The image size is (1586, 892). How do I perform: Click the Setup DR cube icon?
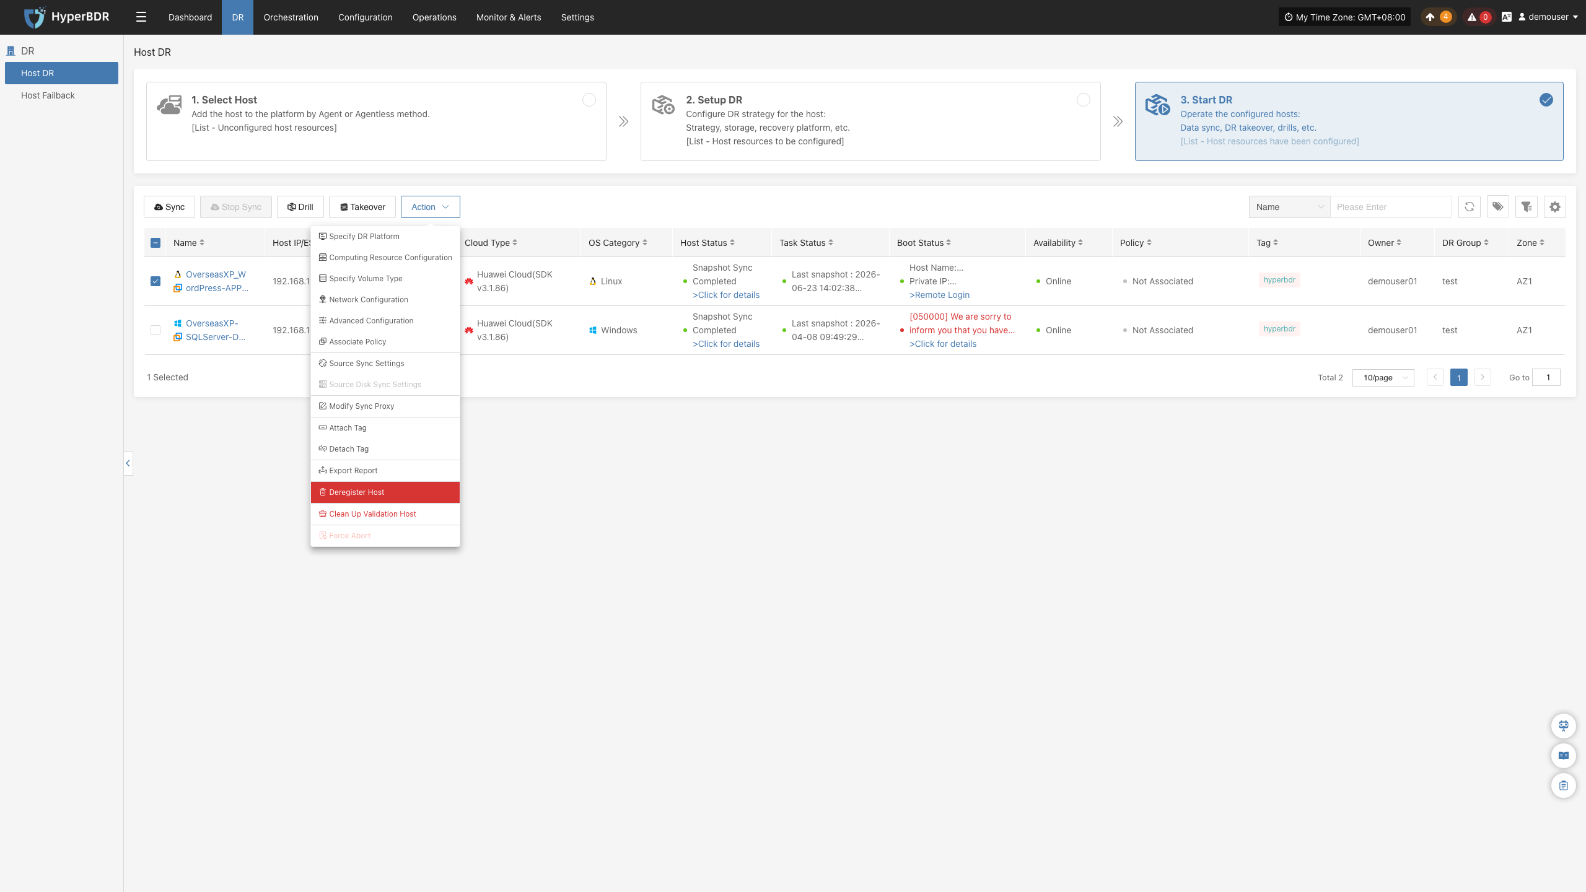point(663,105)
